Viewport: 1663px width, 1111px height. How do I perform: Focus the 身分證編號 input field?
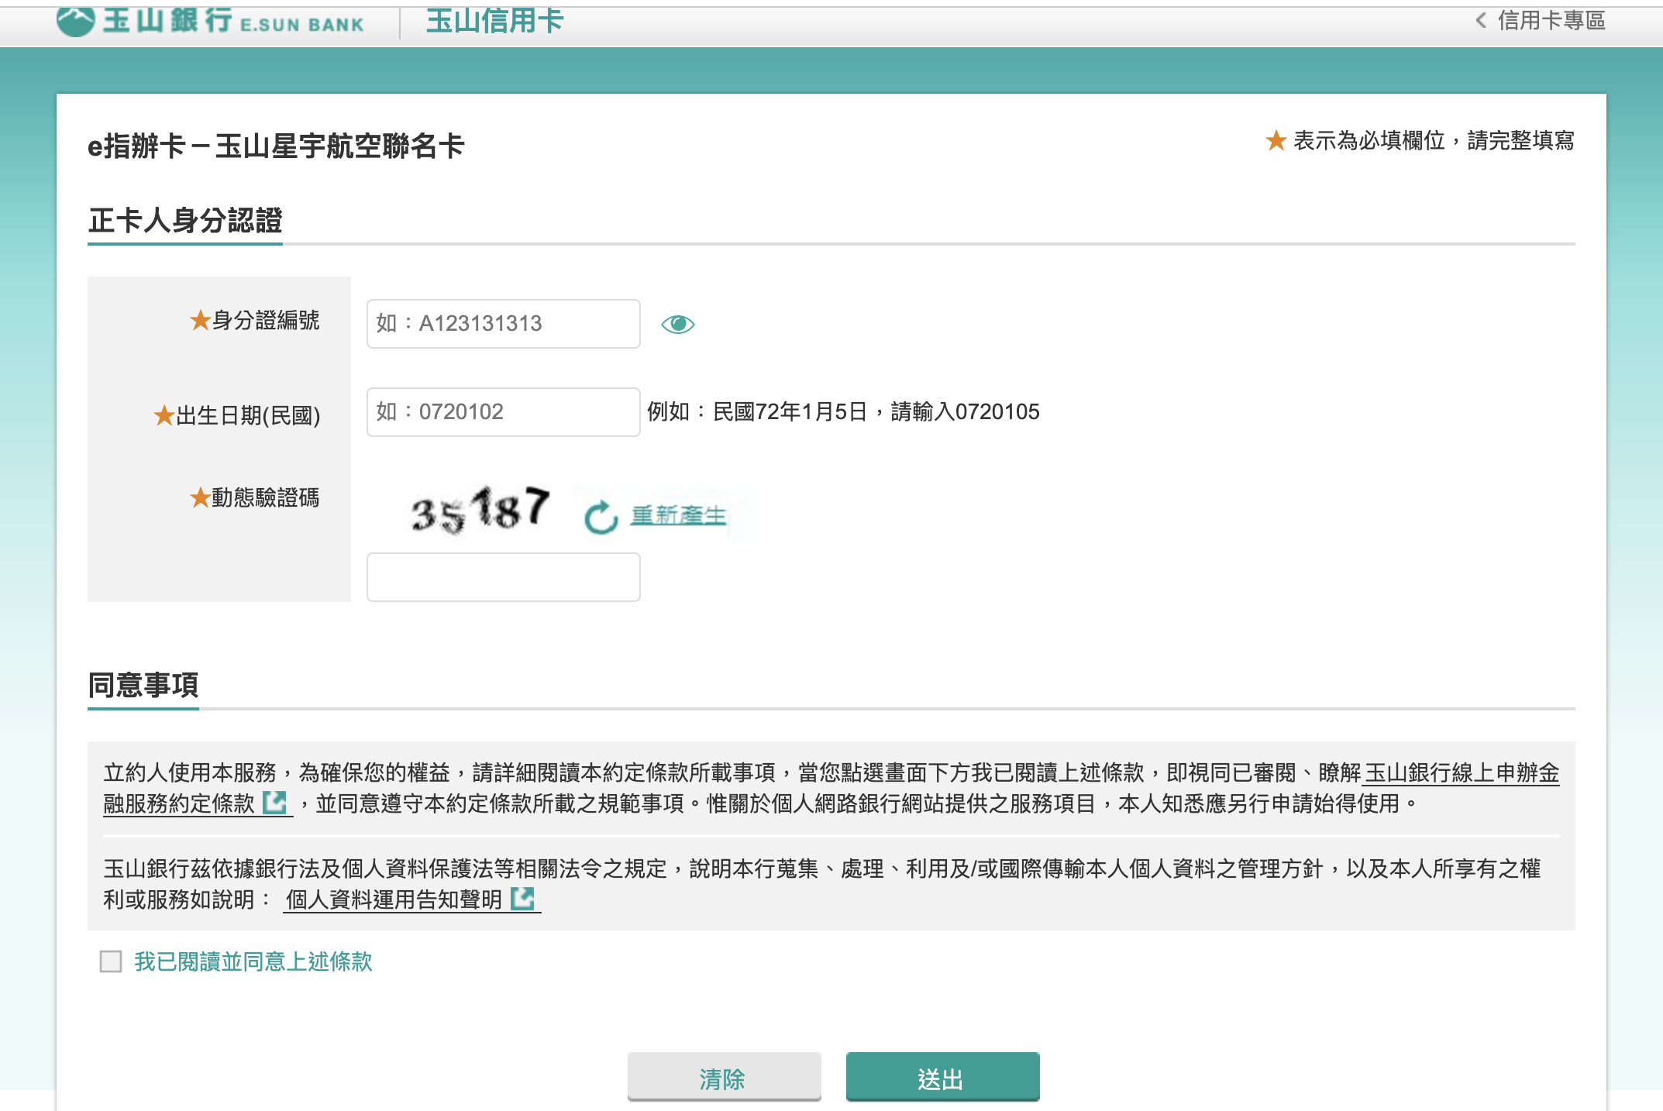[x=503, y=324]
